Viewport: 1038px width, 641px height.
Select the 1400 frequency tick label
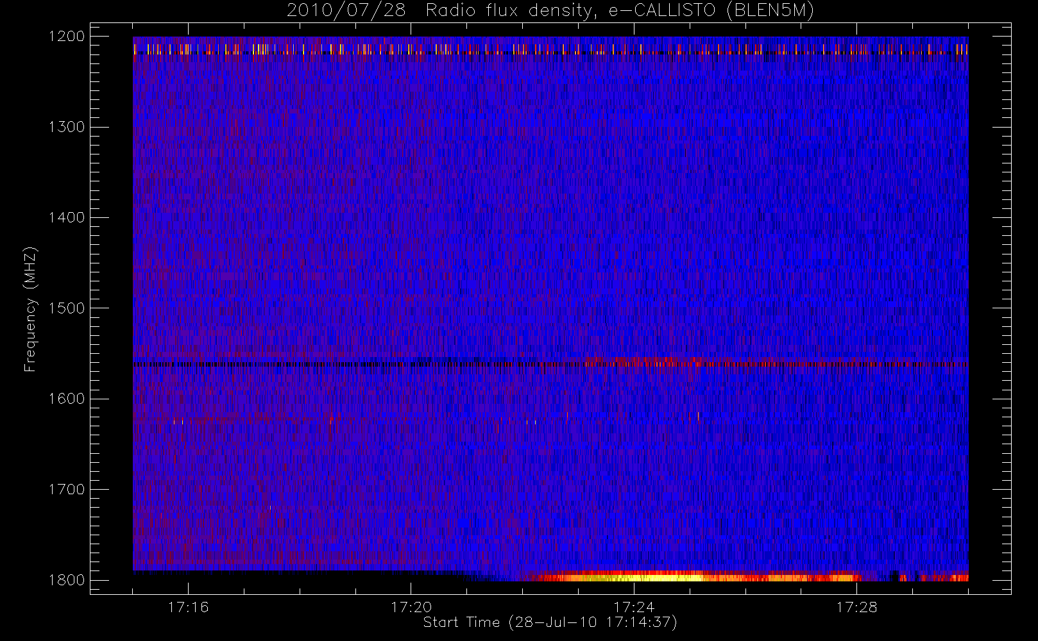tap(67, 218)
